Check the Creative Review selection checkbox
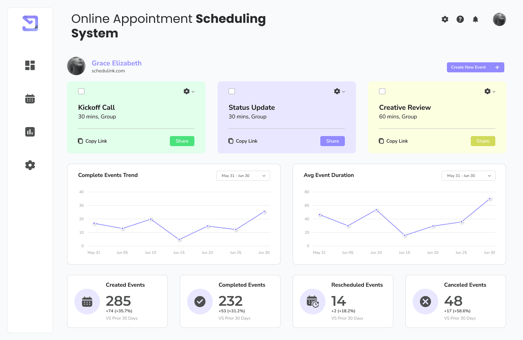 coord(382,91)
